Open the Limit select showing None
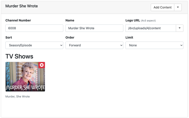 point(154,45)
